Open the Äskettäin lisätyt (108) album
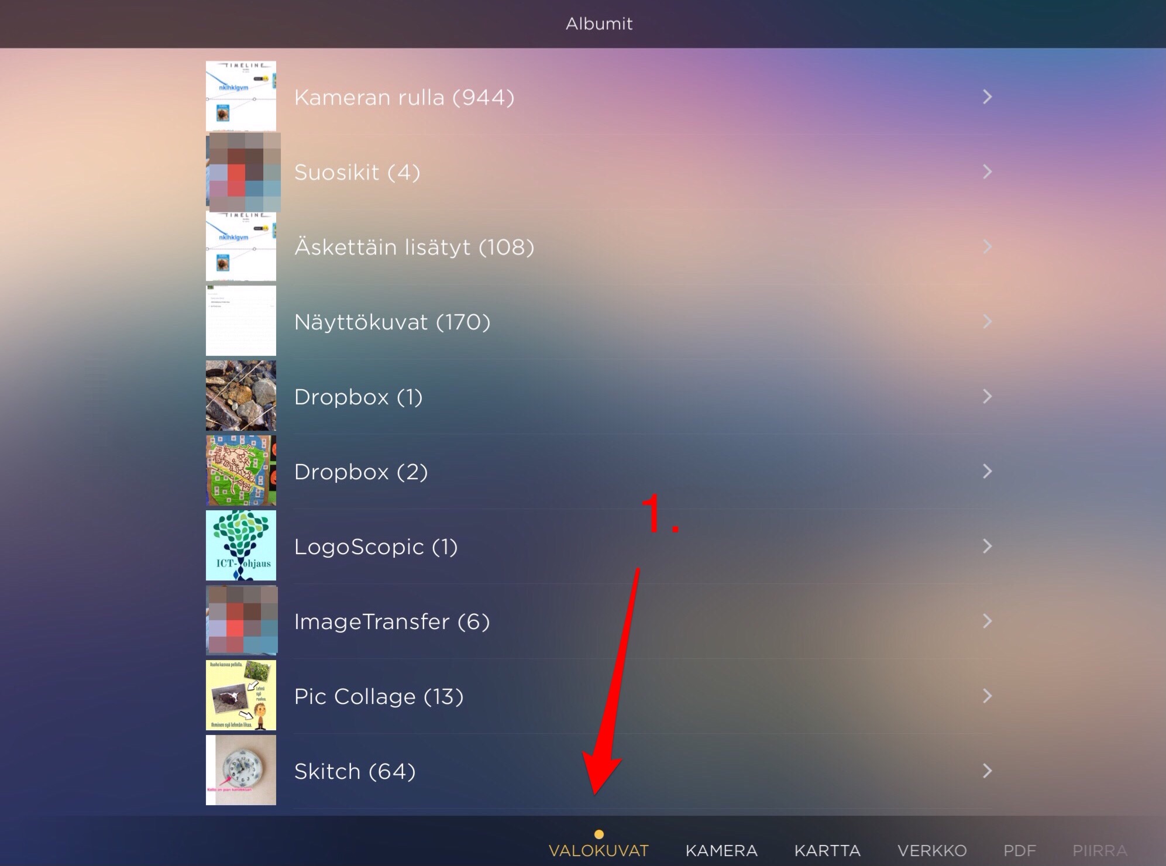1166x866 pixels. click(414, 247)
